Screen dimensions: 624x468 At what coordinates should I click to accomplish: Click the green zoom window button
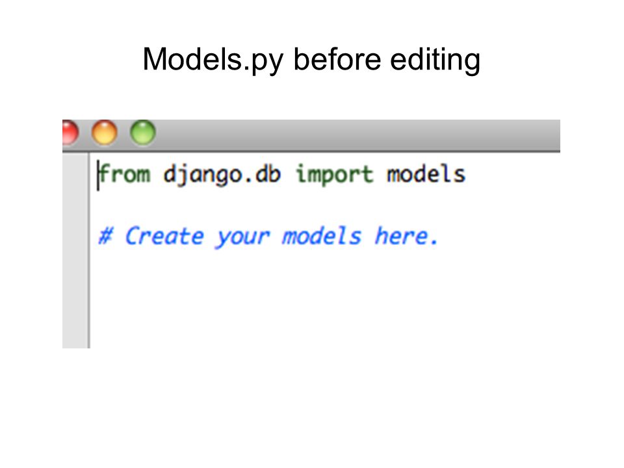tap(143, 133)
